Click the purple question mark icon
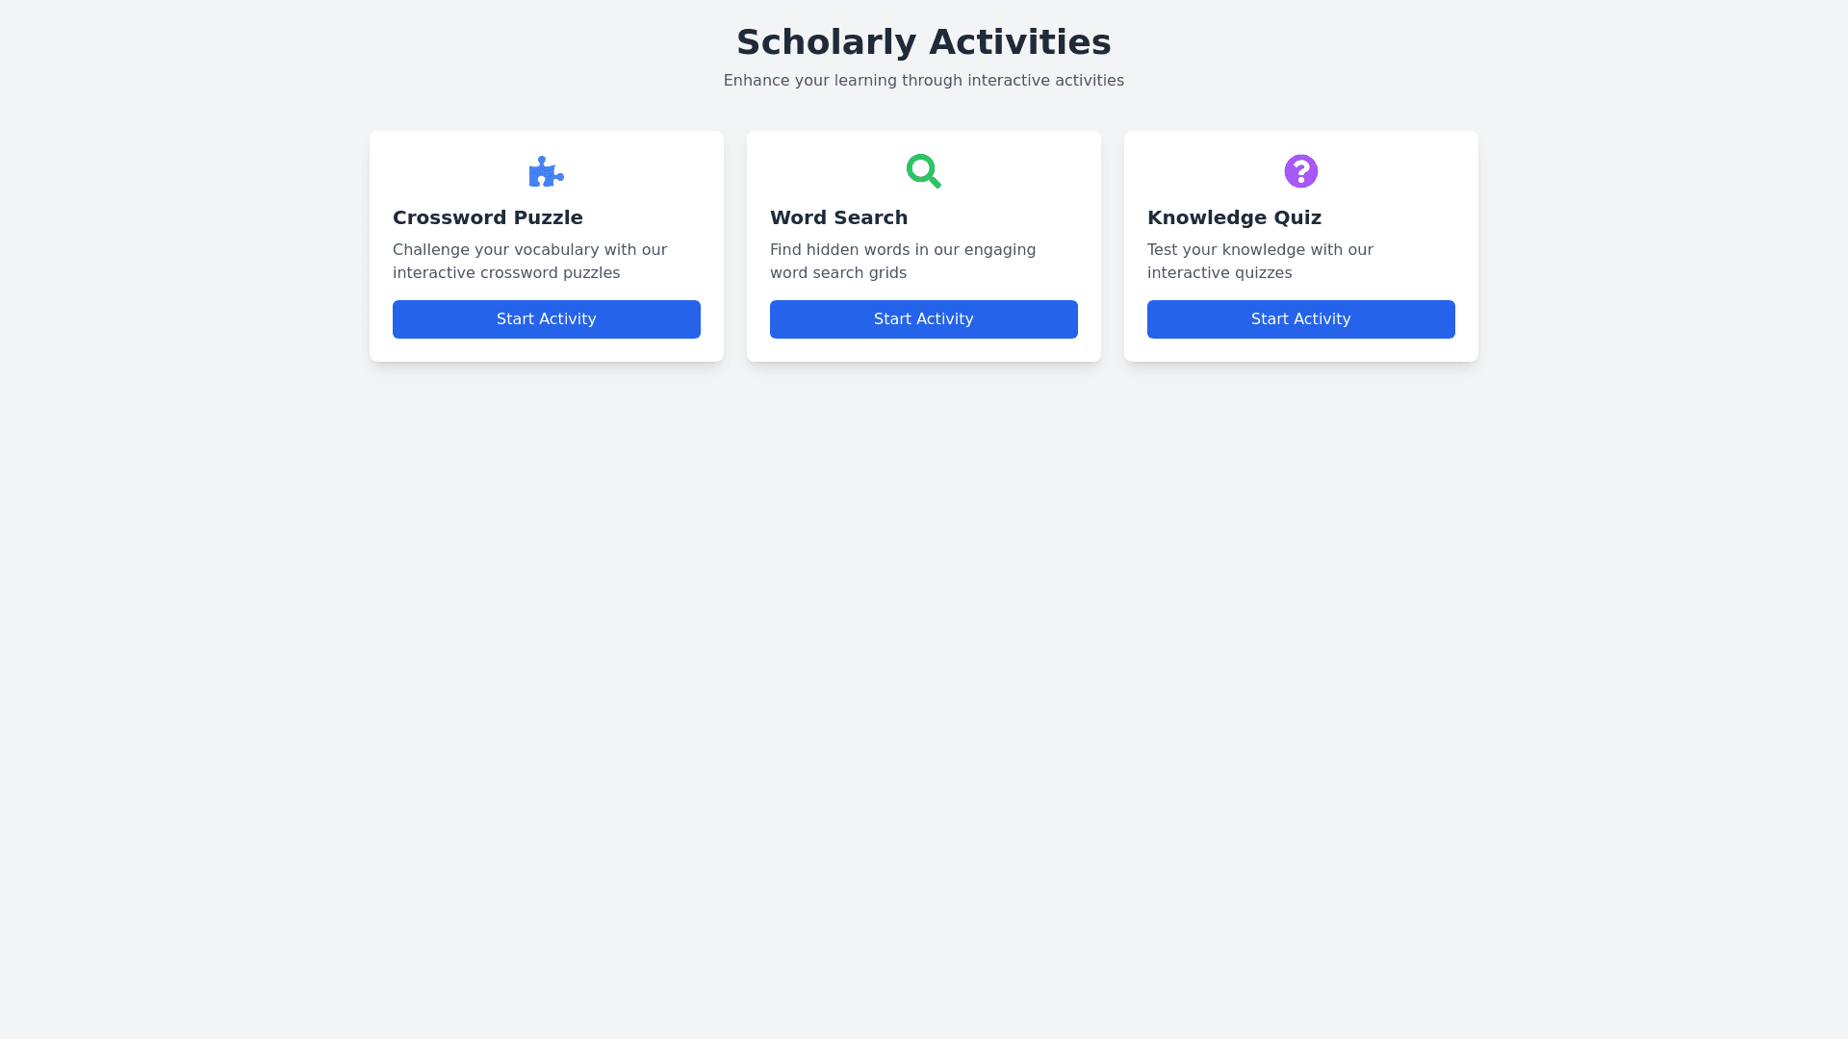1848x1039 pixels. point(1300,171)
